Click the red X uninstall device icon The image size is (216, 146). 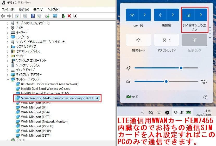tap(69, 16)
